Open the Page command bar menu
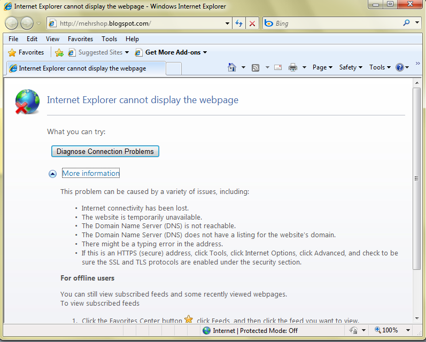Screen dimensions: 426x342 coord(322,67)
